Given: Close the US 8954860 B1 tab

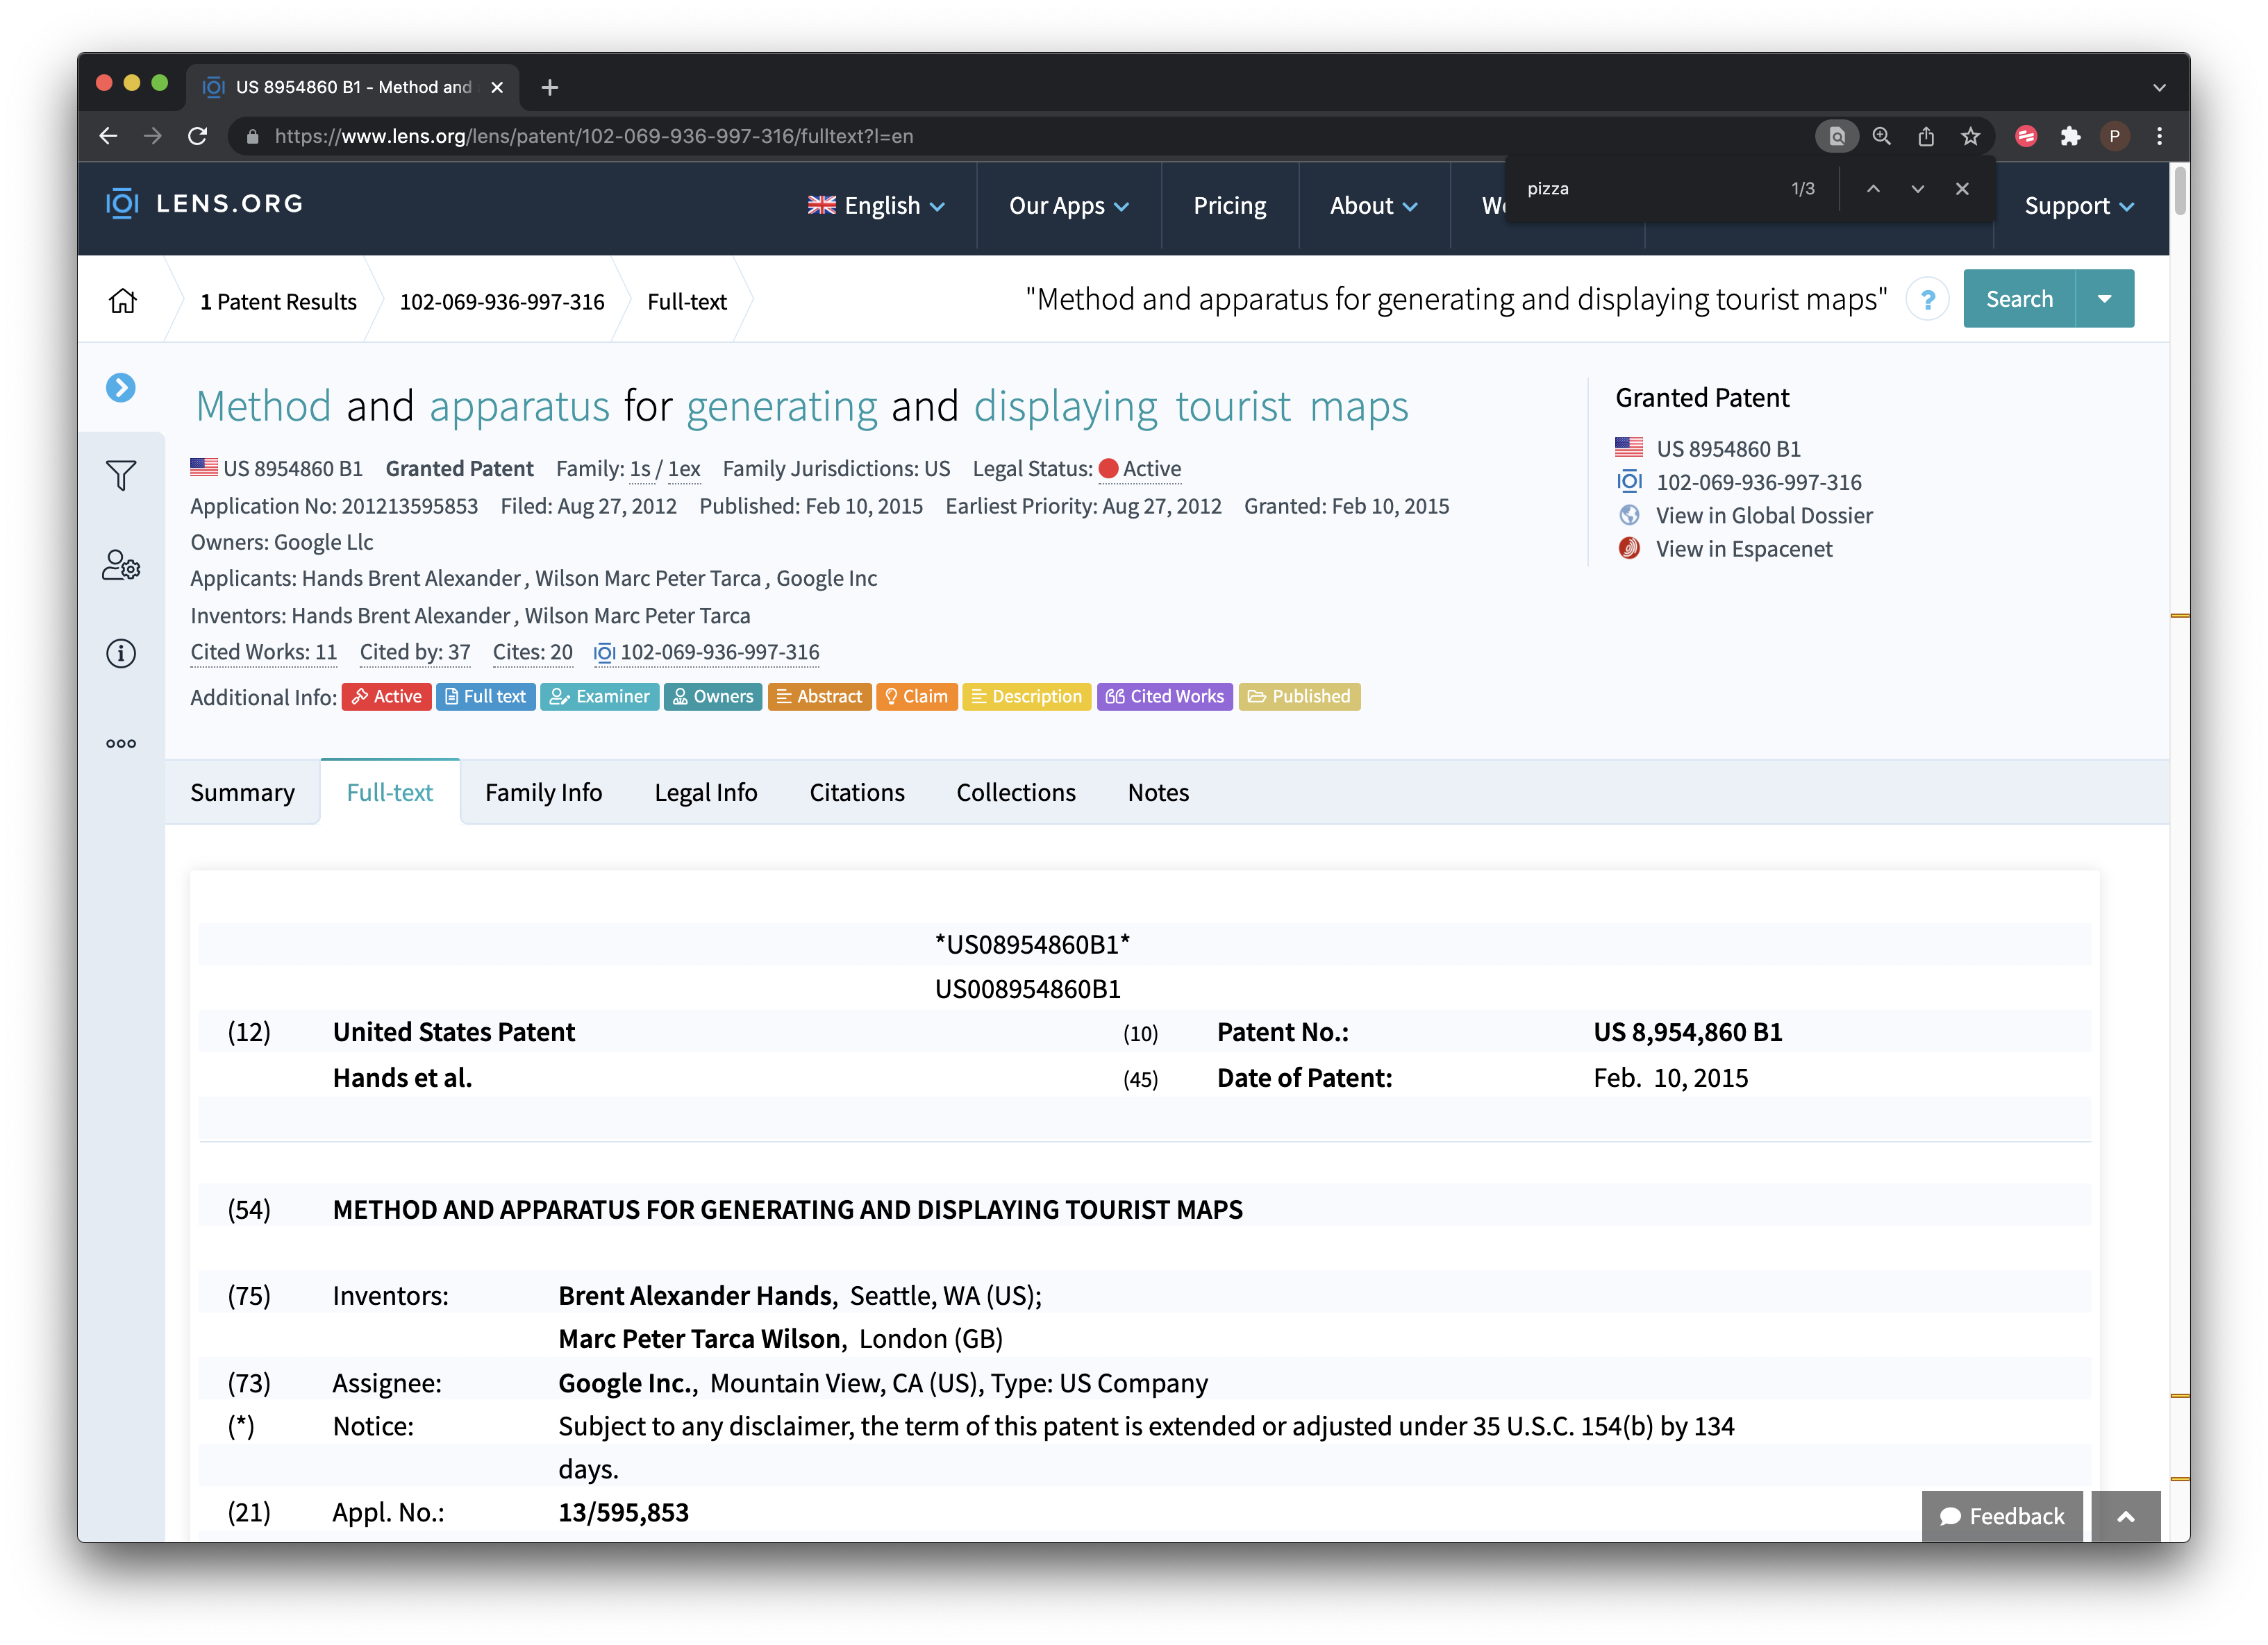Looking at the screenshot, I should click(497, 87).
